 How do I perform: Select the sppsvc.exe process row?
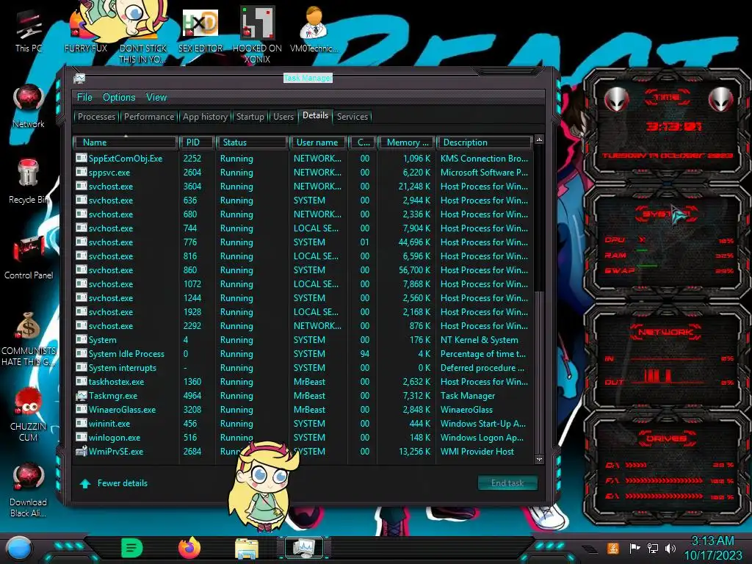click(303, 172)
